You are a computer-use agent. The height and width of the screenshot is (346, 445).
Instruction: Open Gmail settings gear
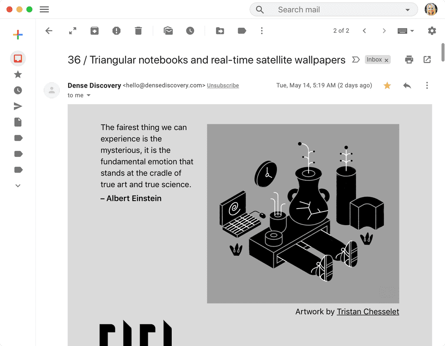[x=432, y=31]
